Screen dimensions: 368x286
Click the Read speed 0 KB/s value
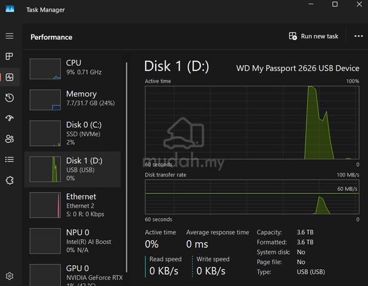point(164,271)
